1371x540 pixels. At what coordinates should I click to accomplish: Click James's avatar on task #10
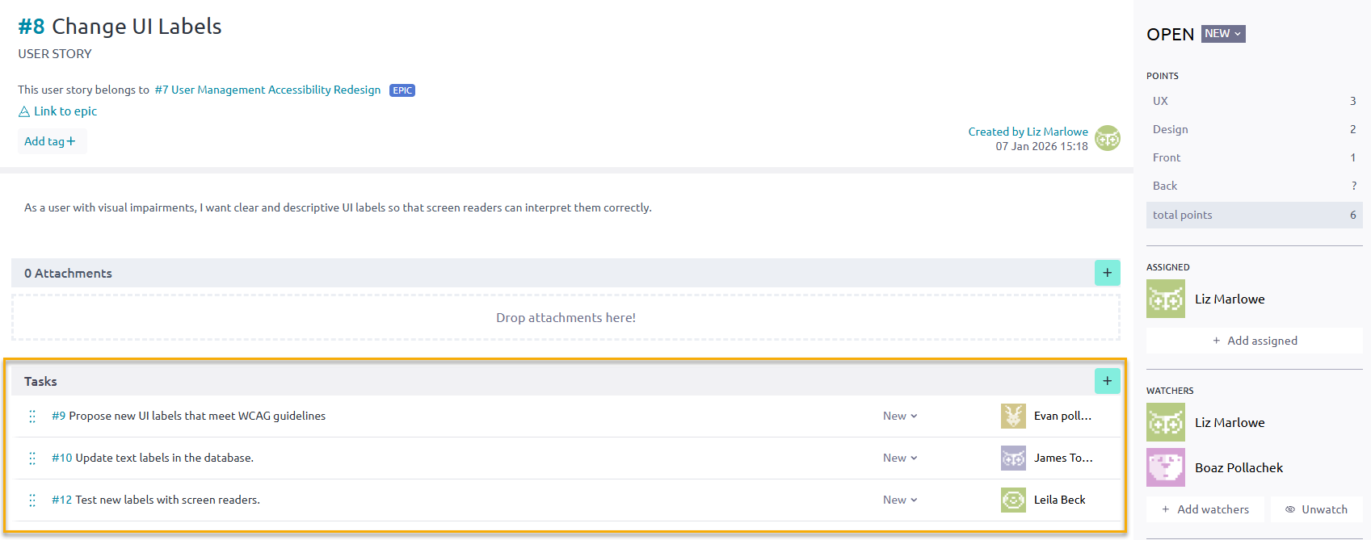click(x=1013, y=458)
